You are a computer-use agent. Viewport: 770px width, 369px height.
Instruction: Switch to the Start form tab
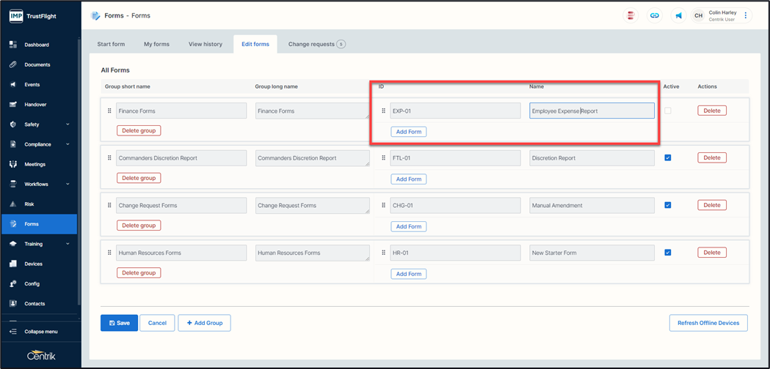111,44
